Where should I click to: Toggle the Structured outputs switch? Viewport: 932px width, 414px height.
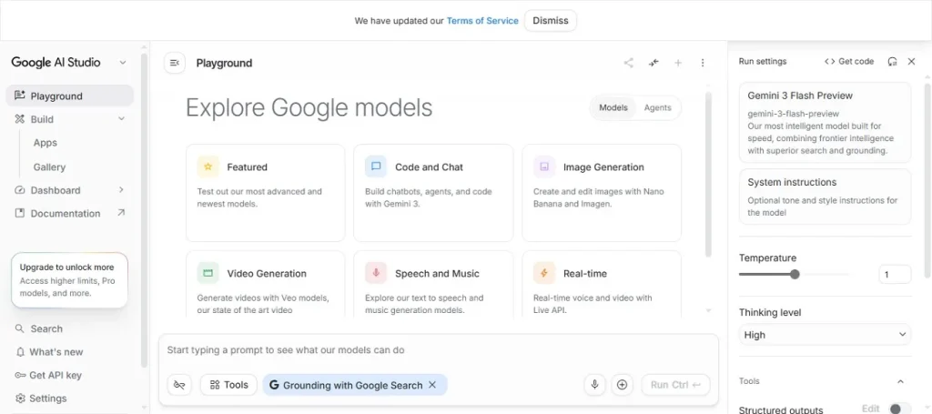coord(899,409)
